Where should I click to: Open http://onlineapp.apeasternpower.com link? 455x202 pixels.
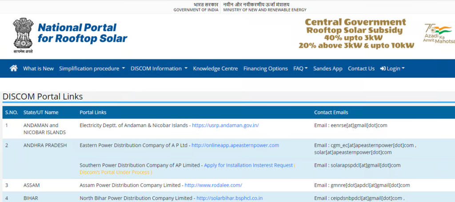pos(235,145)
